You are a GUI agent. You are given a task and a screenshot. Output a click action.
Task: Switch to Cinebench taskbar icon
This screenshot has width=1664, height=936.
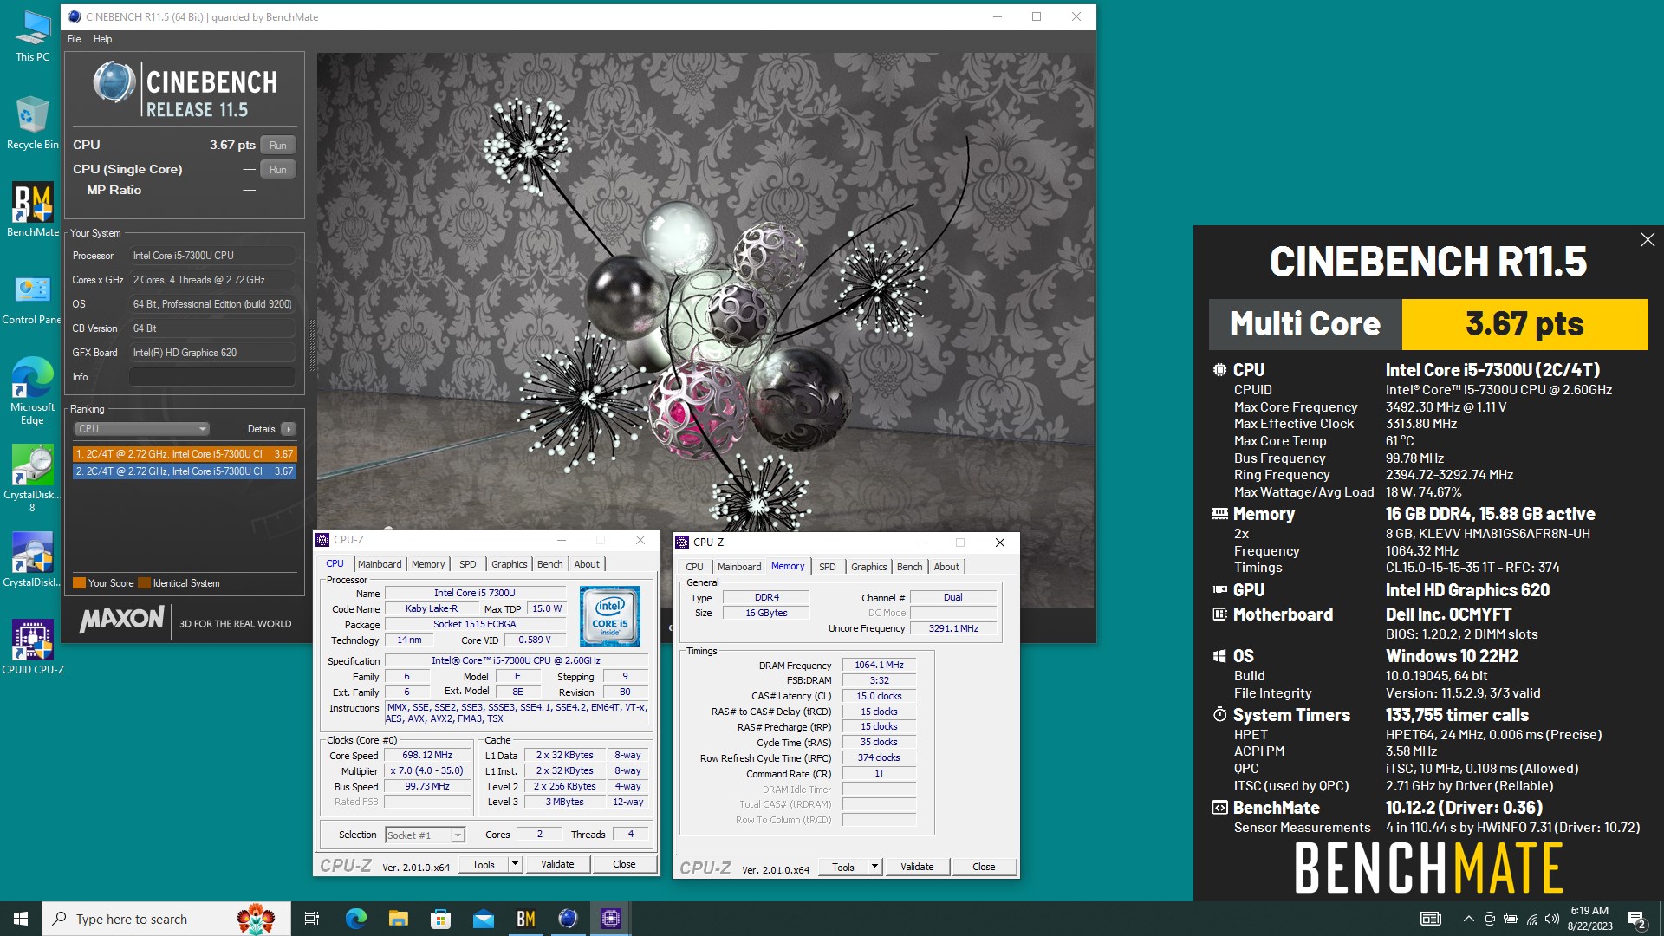[x=568, y=919]
